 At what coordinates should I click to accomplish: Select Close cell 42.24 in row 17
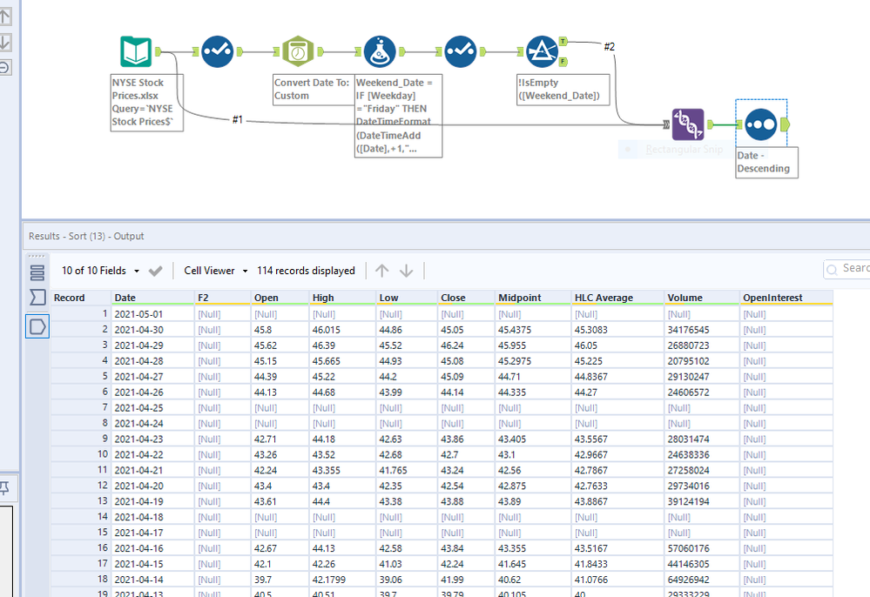coord(467,564)
